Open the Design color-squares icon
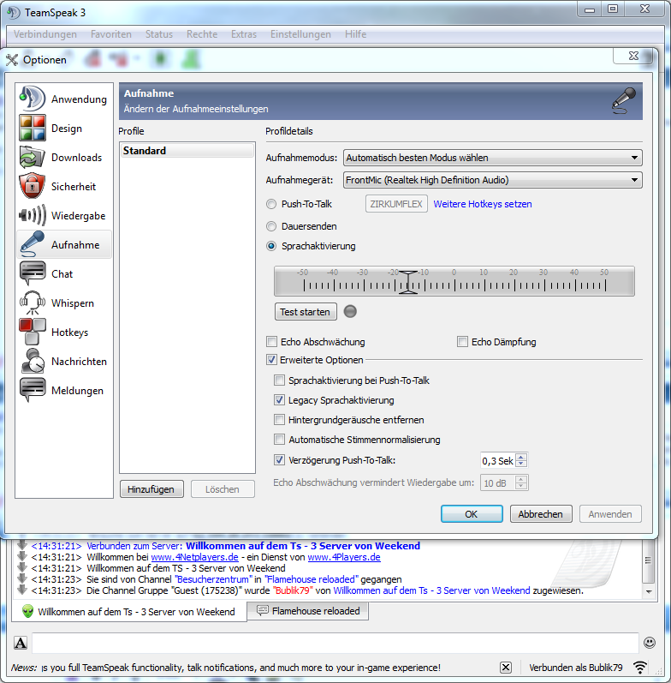This screenshot has height=683, width=671. 33,128
